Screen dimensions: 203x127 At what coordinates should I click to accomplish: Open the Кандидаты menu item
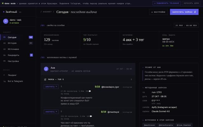pyautogui.click(x=18, y=55)
